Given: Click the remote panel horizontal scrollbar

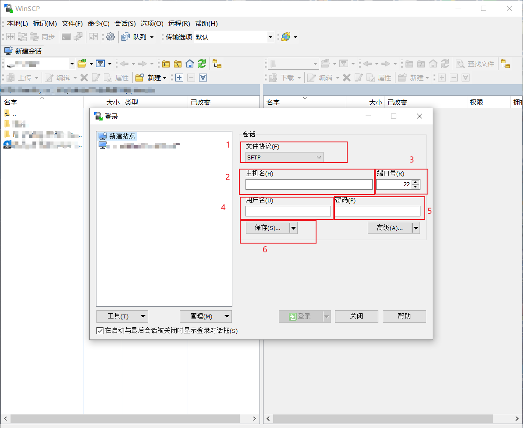Looking at the screenshot, I should (383, 418).
